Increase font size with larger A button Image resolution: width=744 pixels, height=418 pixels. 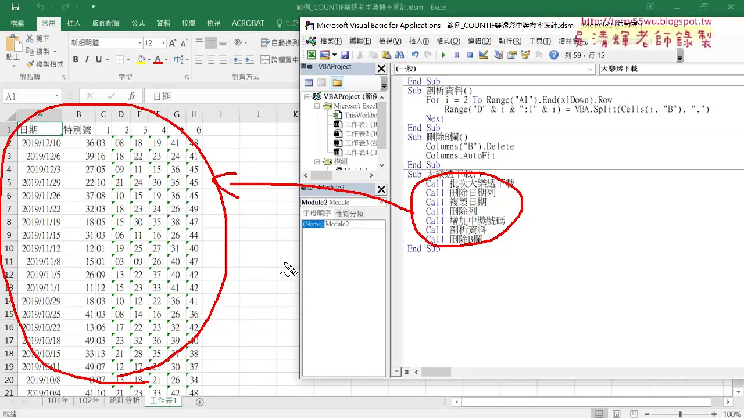(x=173, y=43)
